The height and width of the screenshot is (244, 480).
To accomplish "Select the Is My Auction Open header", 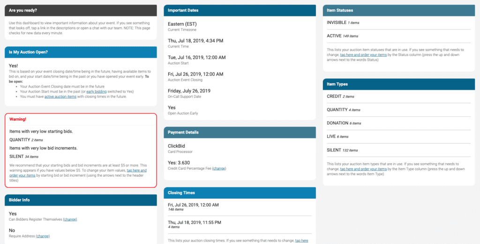I will pos(81,52).
